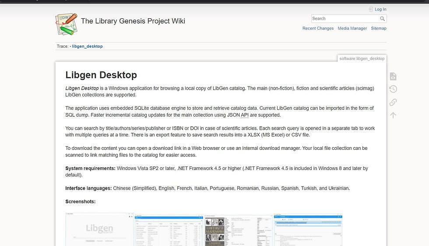This screenshot has width=429, height=246.
Task: Open the Old revisions clock icon
Action: [x=393, y=89]
